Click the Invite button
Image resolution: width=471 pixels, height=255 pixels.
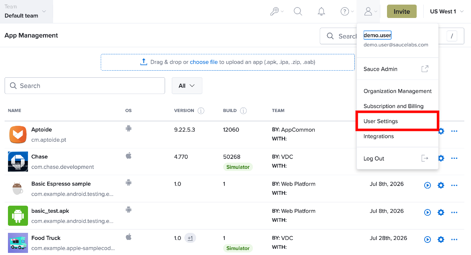tap(402, 11)
